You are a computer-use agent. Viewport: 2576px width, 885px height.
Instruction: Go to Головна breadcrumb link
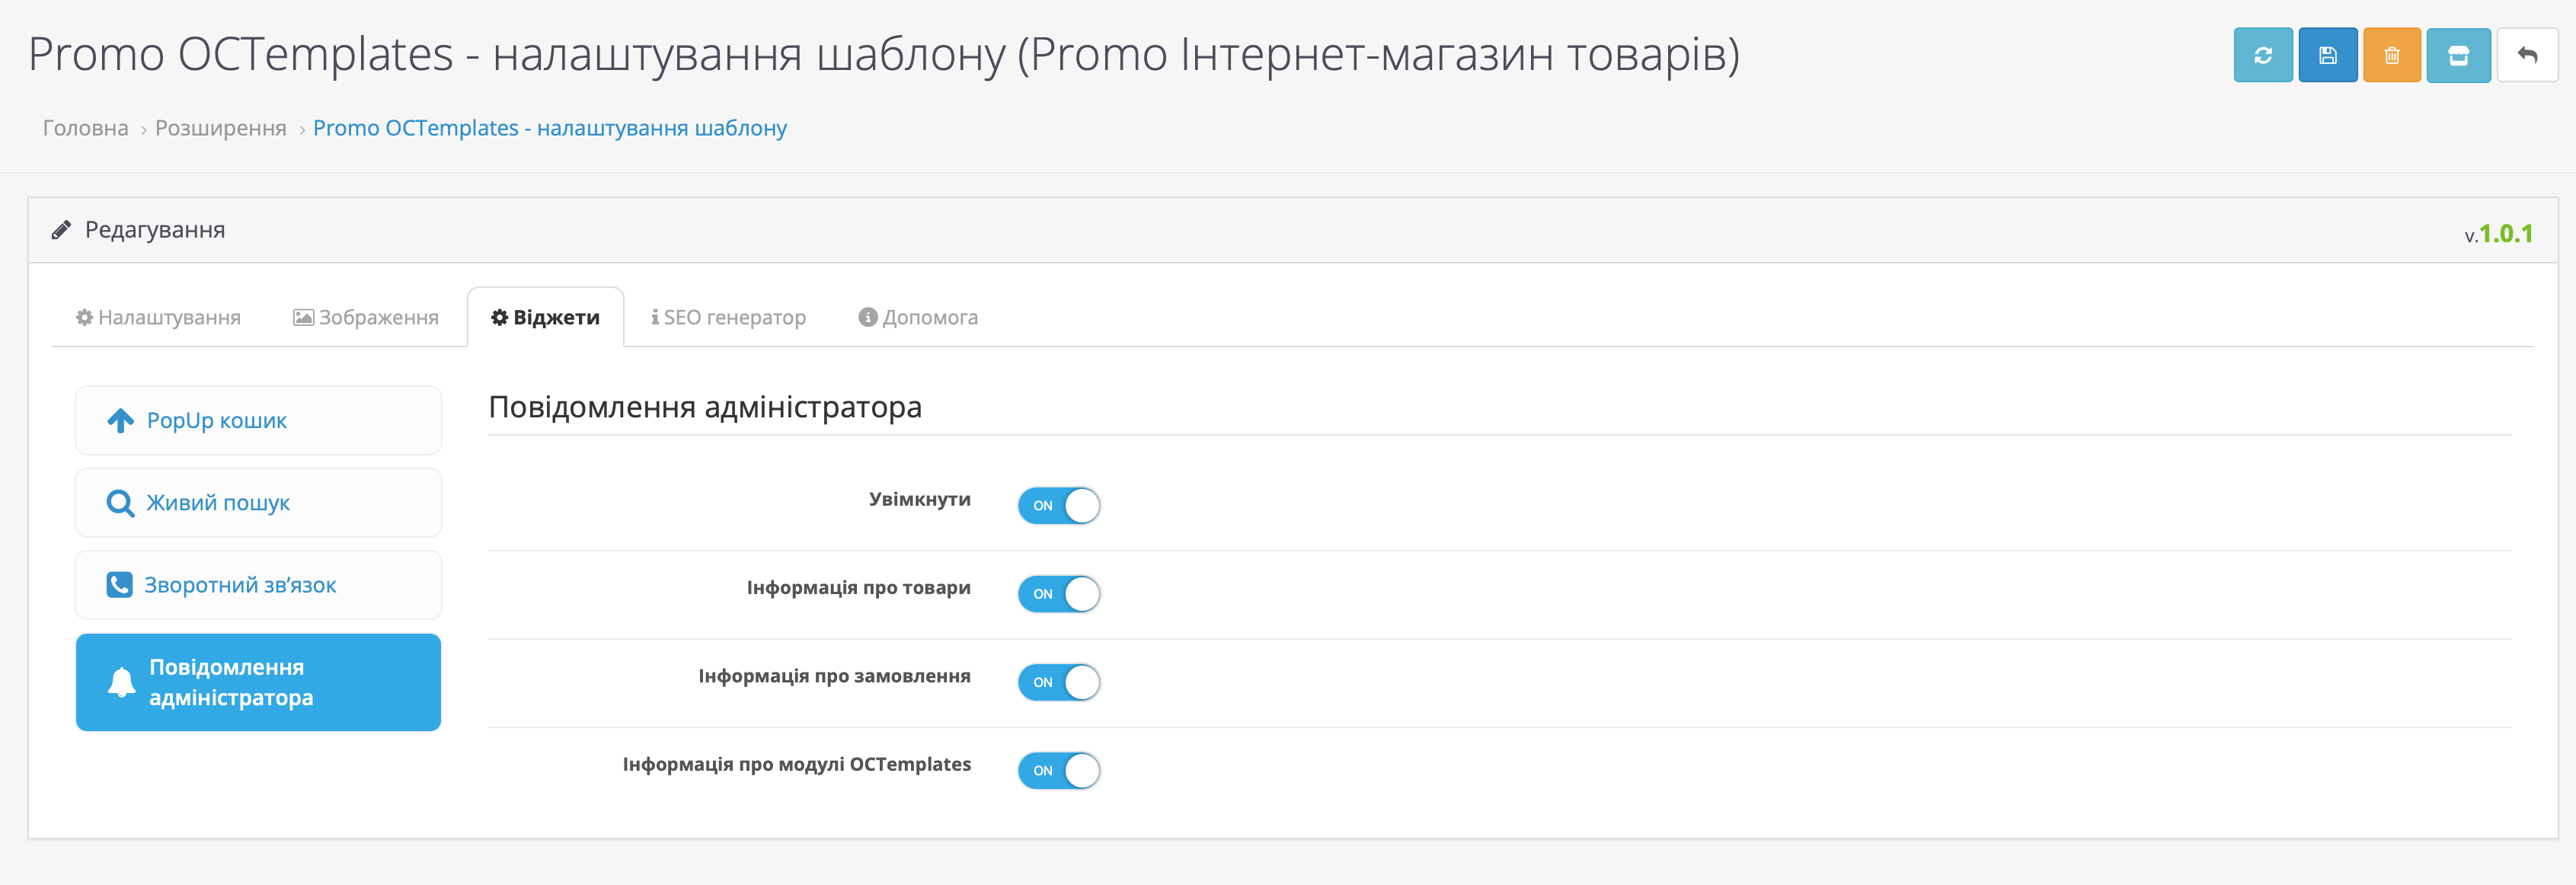pyautogui.click(x=85, y=128)
